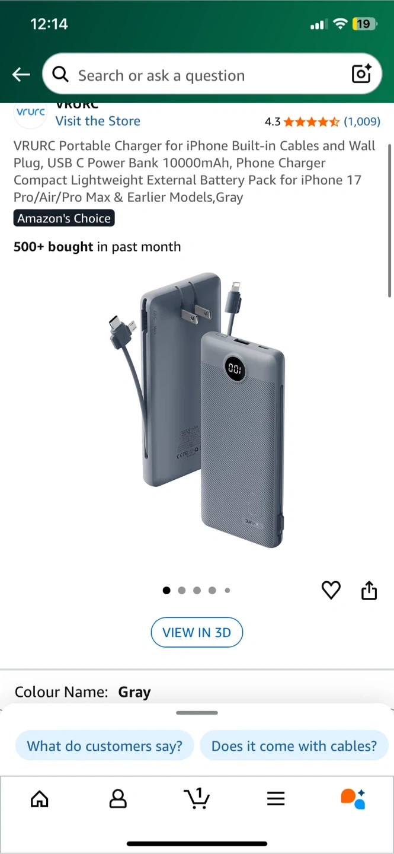Expand the bottom sheet drag handle

(x=197, y=712)
